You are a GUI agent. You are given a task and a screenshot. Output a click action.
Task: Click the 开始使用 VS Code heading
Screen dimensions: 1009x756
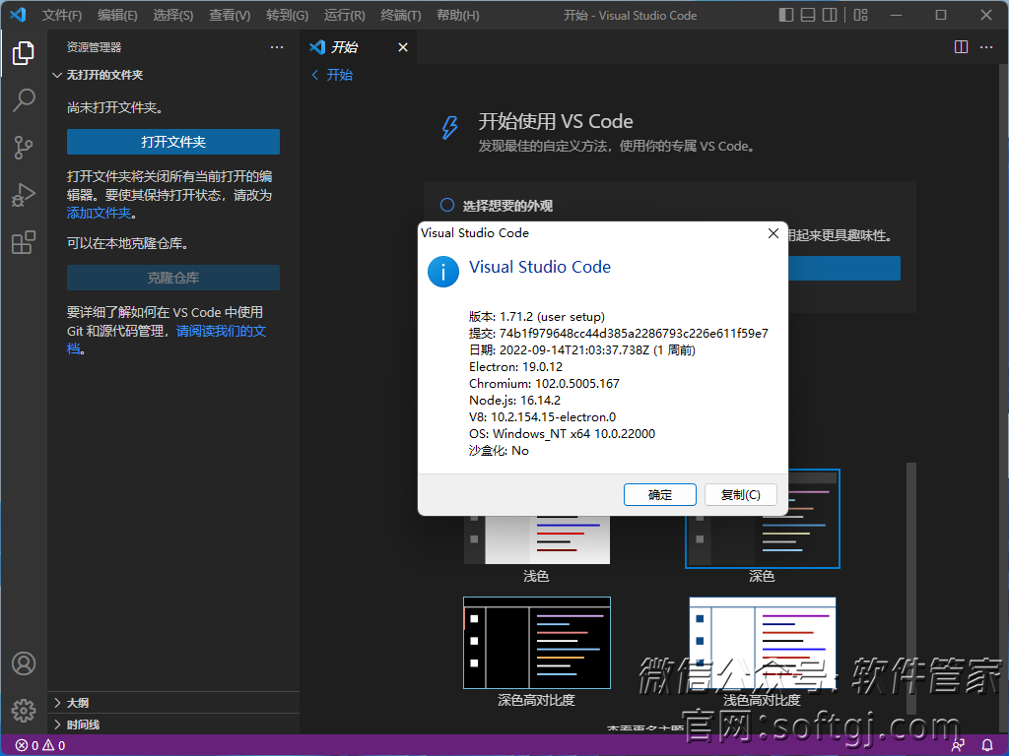pyautogui.click(x=556, y=121)
